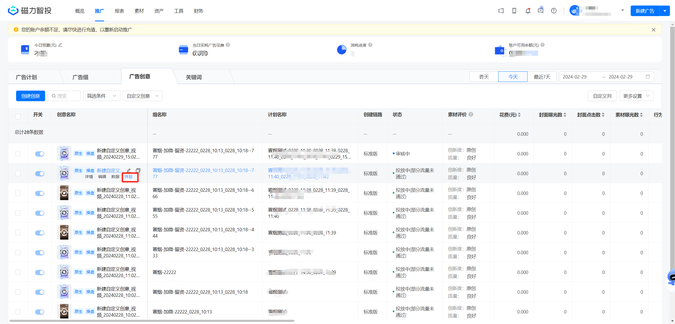Open thumbnail of creative in group 冒烟-22222

[64, 272]
